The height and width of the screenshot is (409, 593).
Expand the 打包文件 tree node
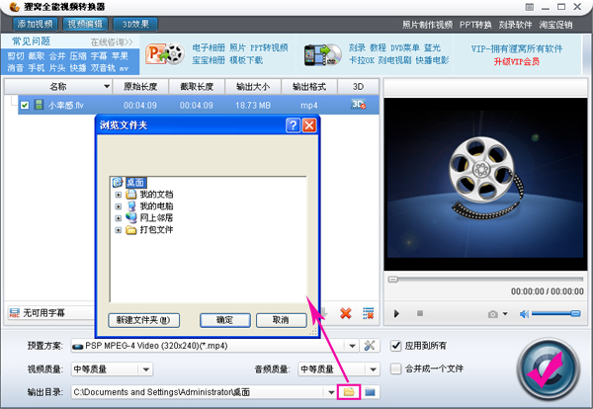pos(118,230)
